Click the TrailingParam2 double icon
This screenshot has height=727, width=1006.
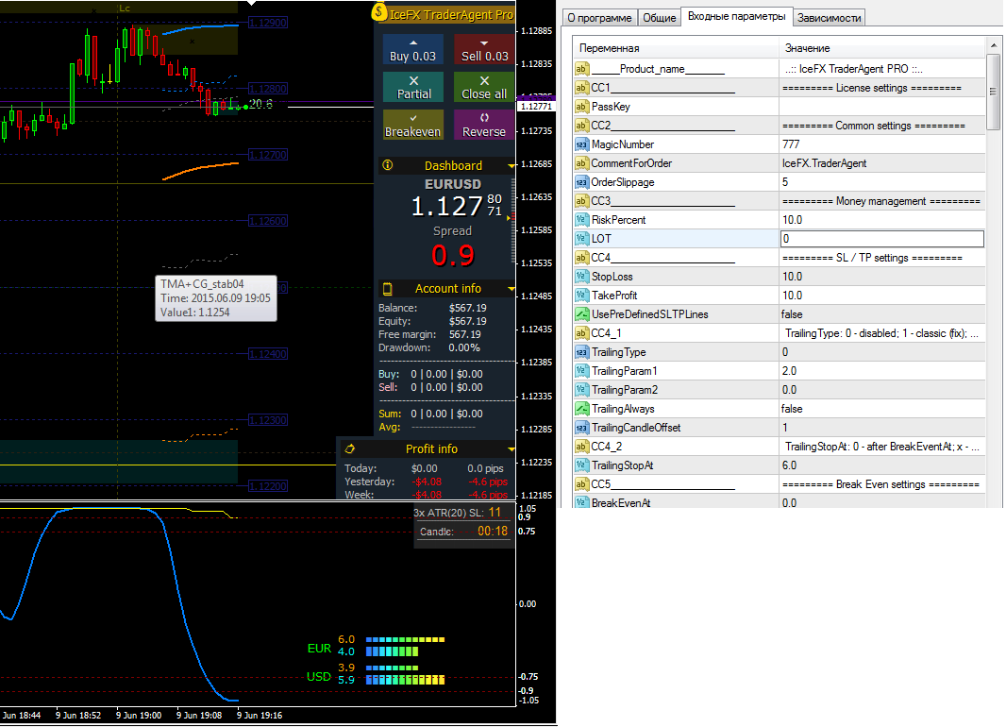[581, 390]
